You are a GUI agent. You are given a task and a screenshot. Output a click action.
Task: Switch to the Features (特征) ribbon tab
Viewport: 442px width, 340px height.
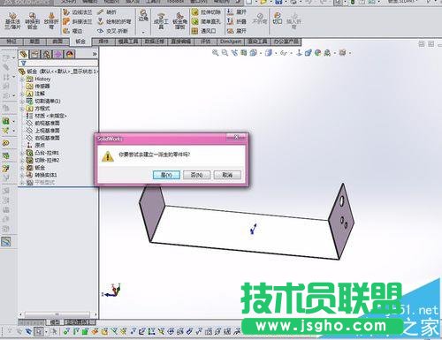point(11,42)
